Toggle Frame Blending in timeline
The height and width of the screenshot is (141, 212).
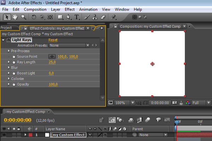140,120
